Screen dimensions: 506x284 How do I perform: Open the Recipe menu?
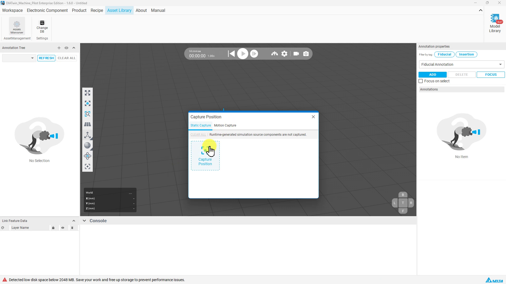97,11
